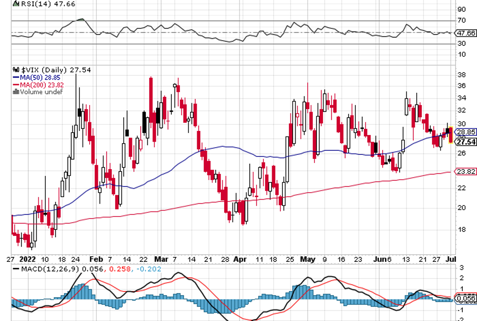Click the 23.82 MA(200) value tag
477x321 pixels.
pos(466,172)
